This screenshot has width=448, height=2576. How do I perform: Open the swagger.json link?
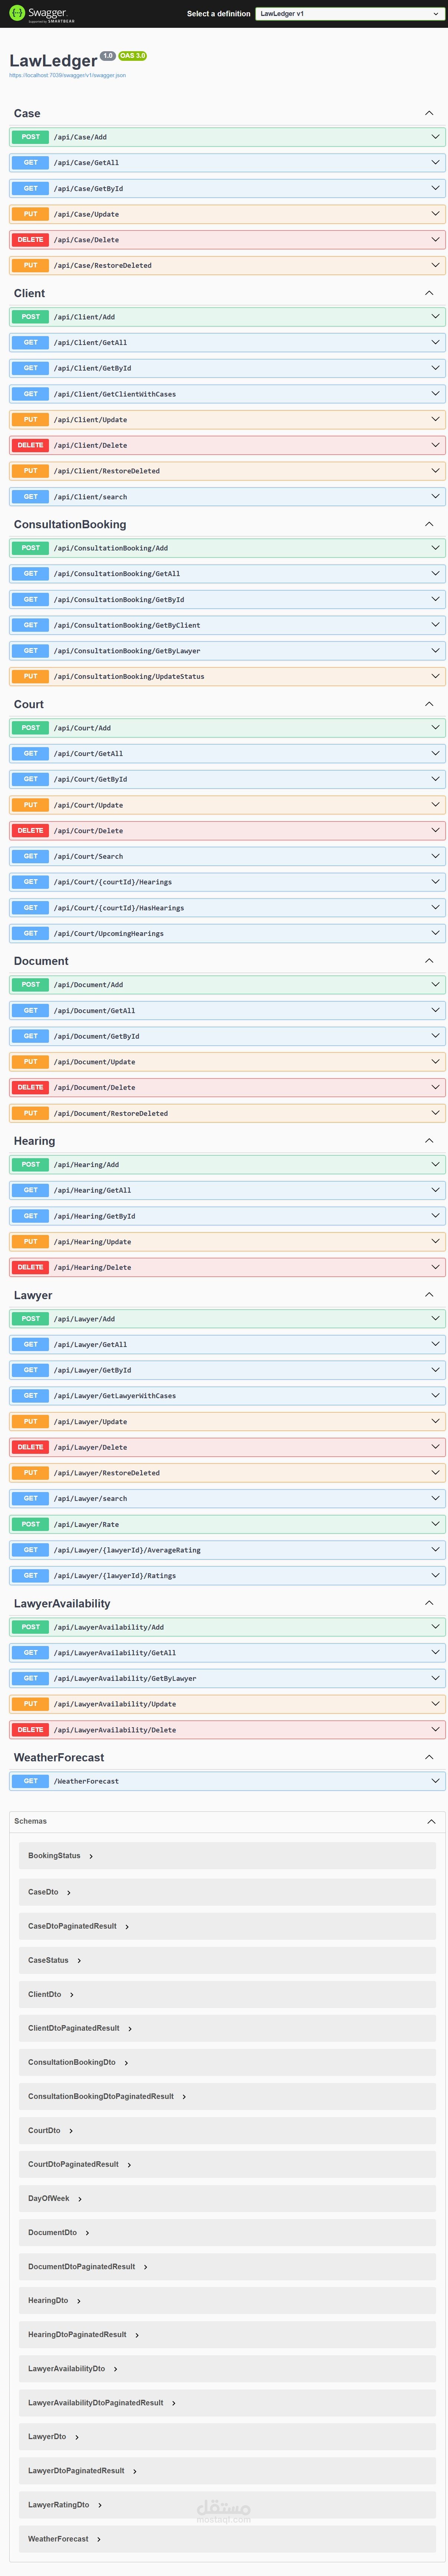pos(67,75)
